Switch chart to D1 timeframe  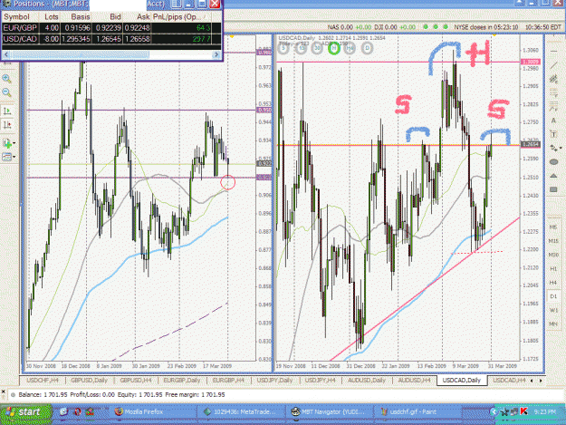[553, 296]
